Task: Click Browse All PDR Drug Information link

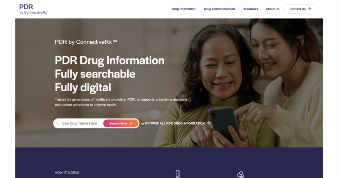Action: [175, 123]
